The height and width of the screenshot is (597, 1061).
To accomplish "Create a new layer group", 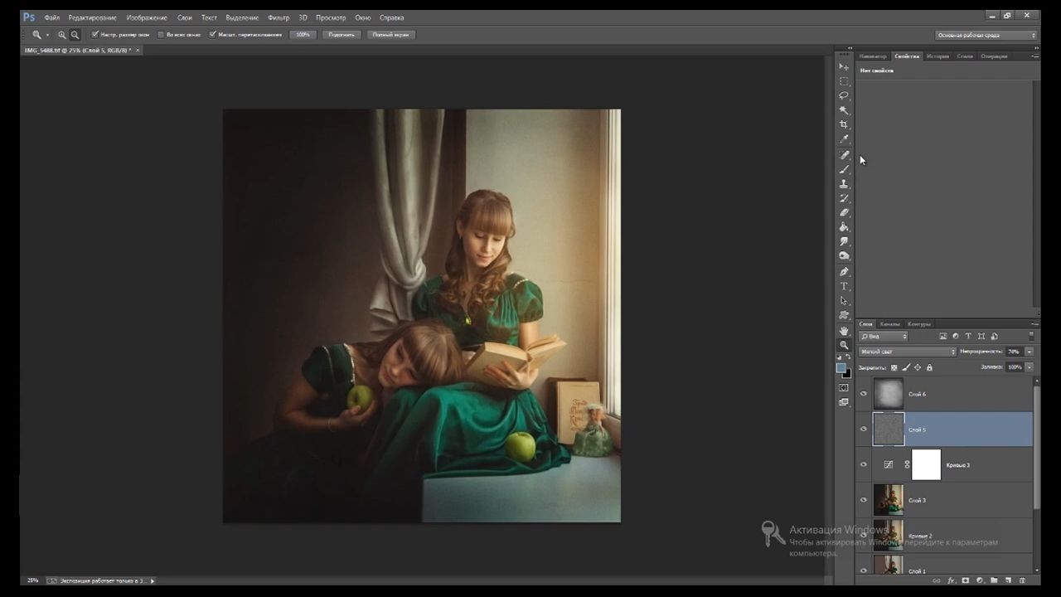I will click(x=994, y=580).
